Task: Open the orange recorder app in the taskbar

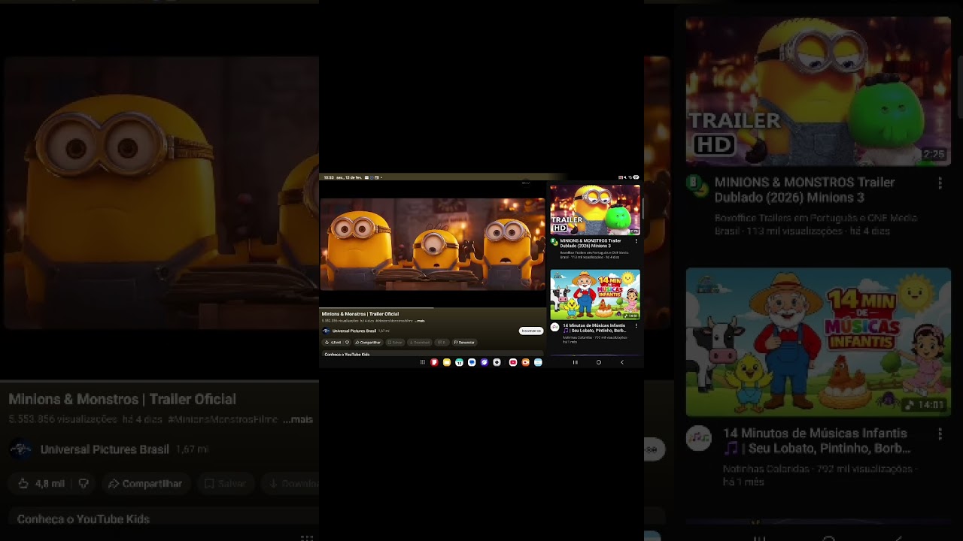Action: point(526,362)
